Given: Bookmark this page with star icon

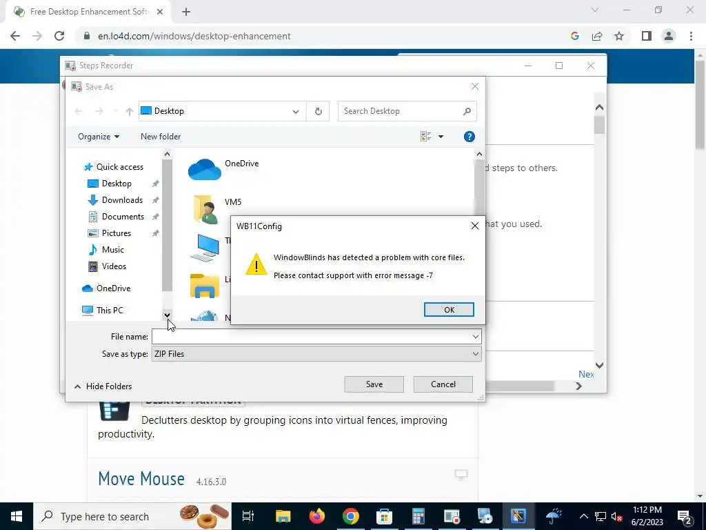Looking at the screenshot, I should point(619,36).
